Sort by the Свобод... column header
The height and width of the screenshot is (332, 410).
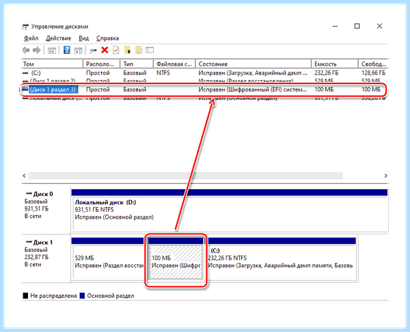(373, 64)
